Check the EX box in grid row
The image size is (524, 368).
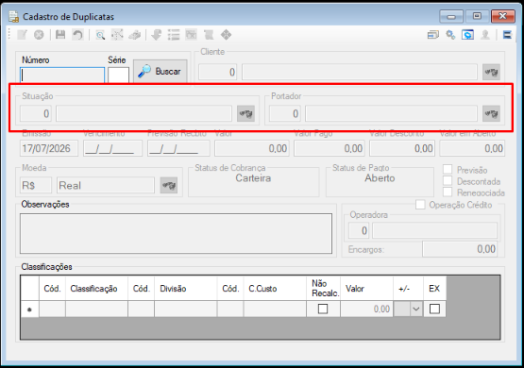[x=434, y=309]
